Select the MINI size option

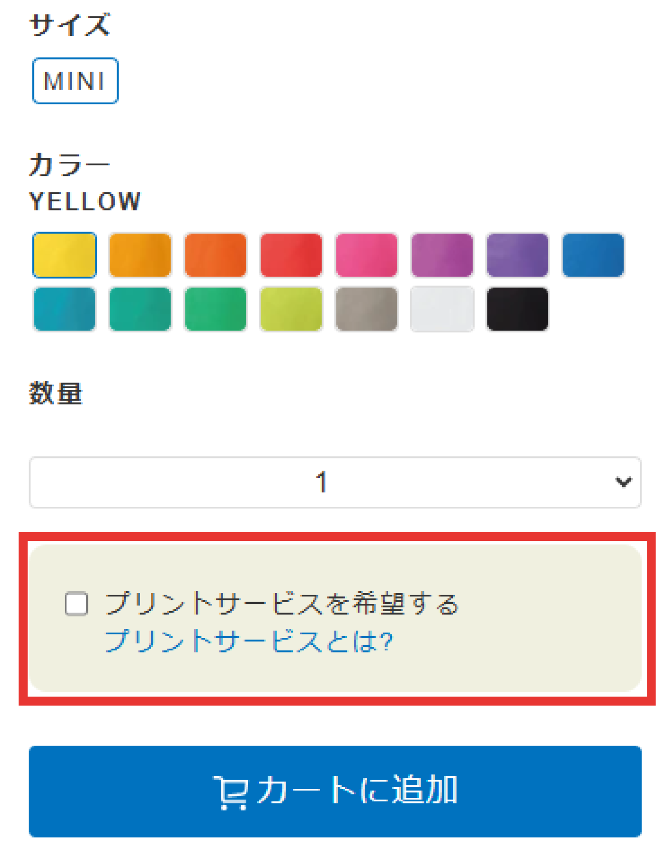75,81
